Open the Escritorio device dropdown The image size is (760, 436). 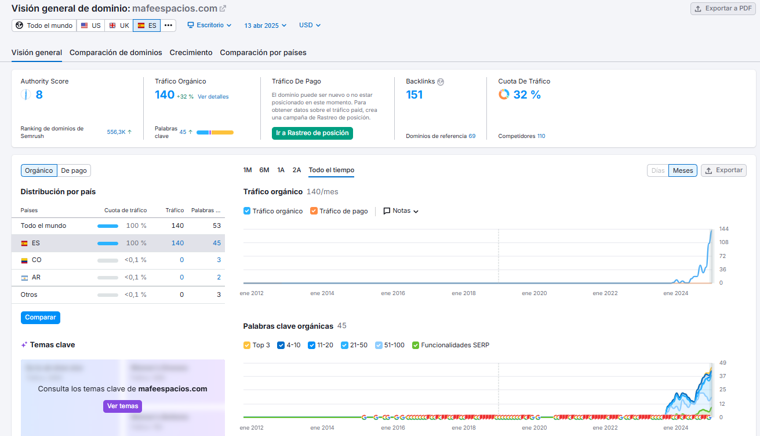[x=209, y=26]
